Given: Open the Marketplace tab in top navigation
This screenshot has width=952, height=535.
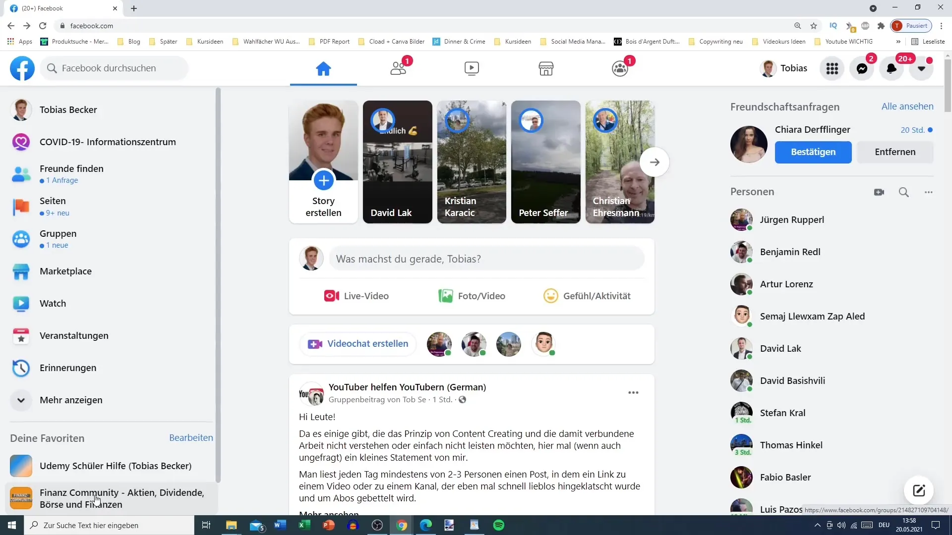Looking at the screenshot, I should point(546,68).
